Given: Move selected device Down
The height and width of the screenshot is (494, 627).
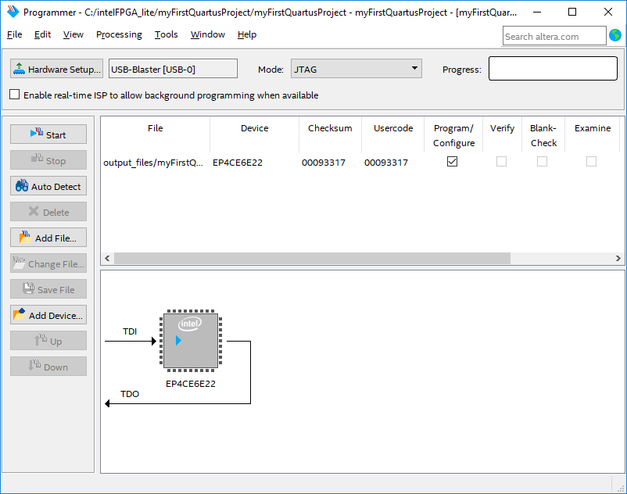Looking at the screenshot, I should click(x=48, y=367).
